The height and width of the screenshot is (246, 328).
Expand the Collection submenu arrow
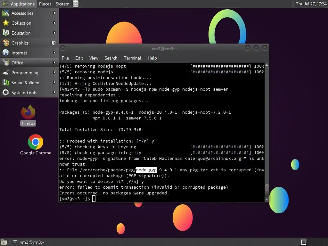[x=54, y=23]
